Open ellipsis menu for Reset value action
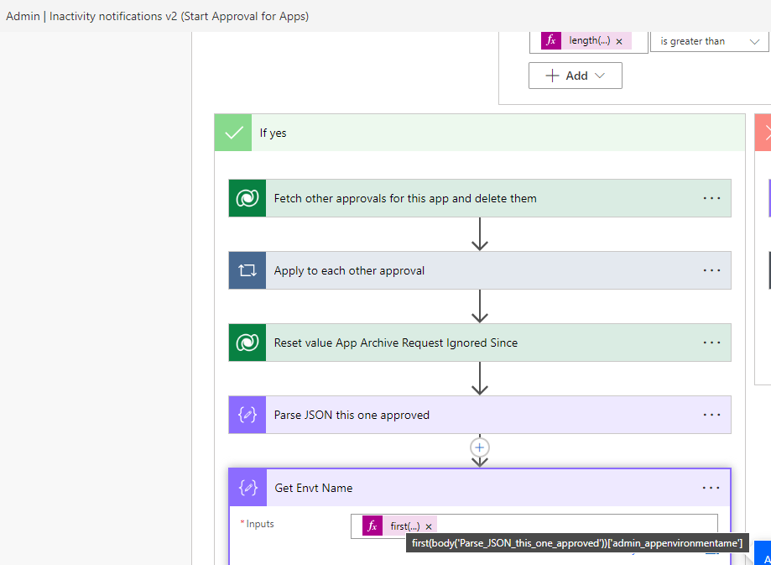 (x=711, y=343)
